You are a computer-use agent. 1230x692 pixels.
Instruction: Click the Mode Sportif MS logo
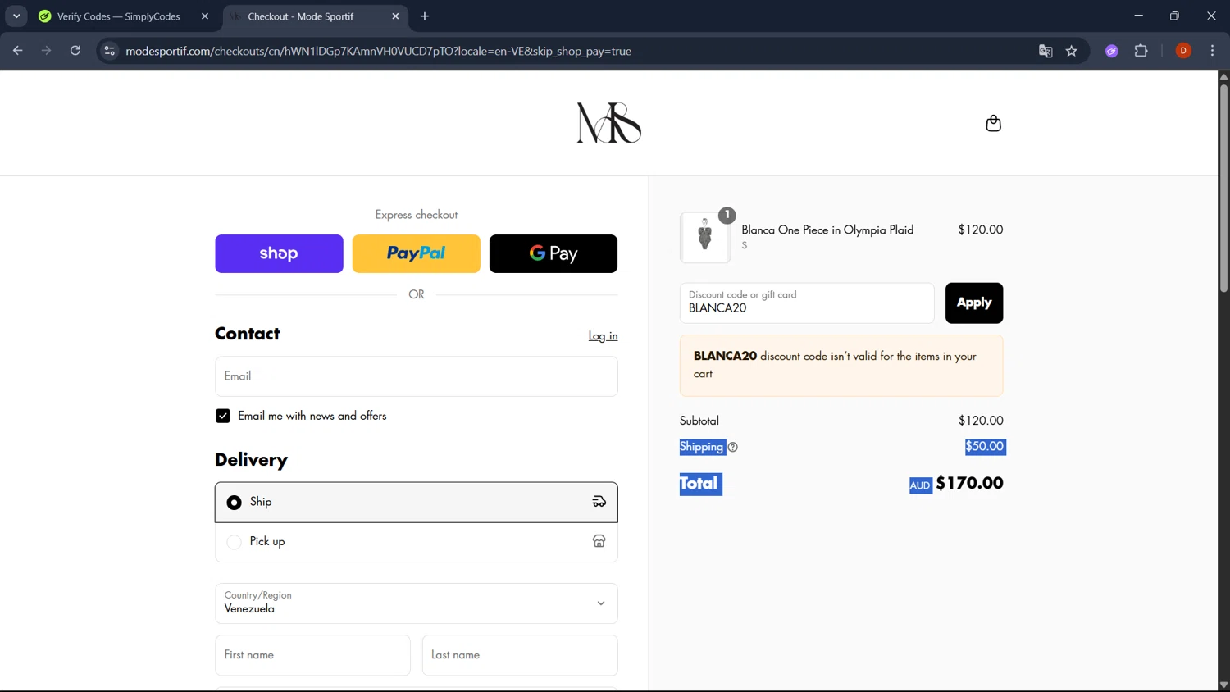[x=608, y=123]
